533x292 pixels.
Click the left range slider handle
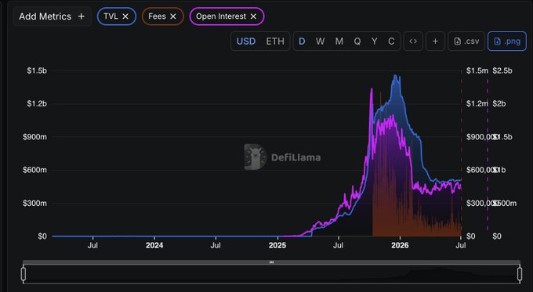24,274
